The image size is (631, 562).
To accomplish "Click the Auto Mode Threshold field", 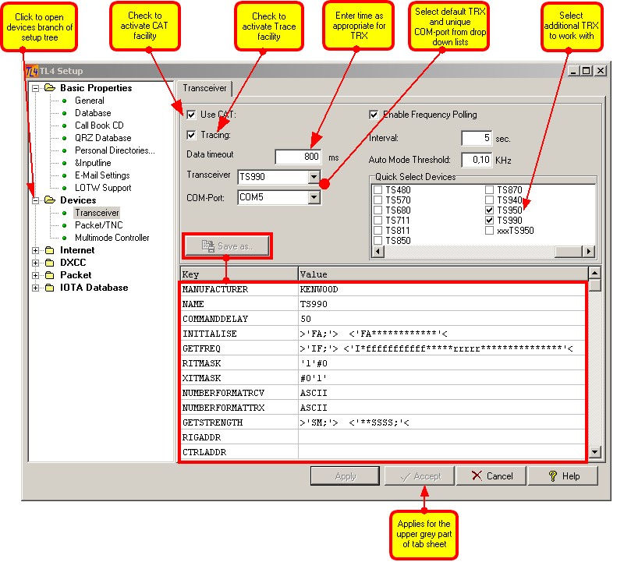I will [x=477, y=160].
